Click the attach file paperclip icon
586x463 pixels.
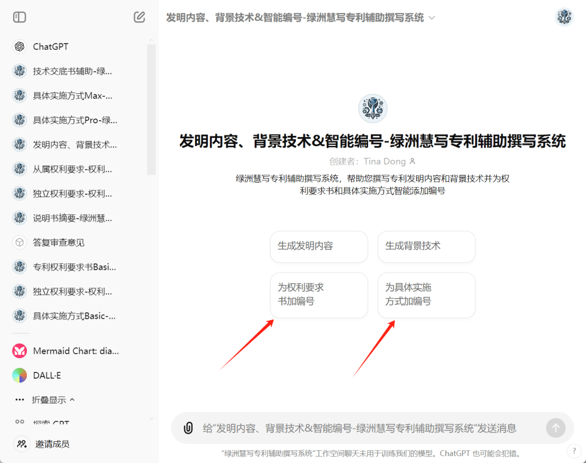click(188, 428)
